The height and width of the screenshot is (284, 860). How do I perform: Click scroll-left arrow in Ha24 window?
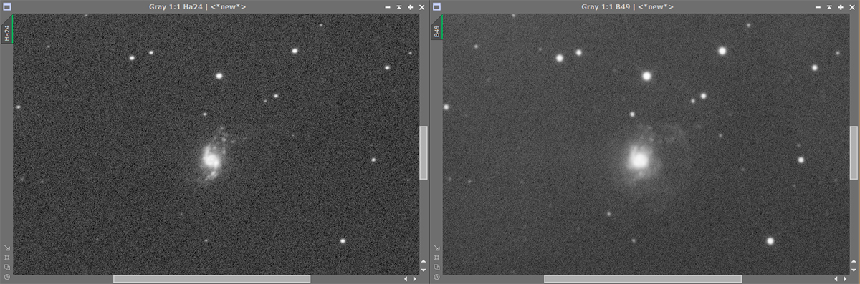point(406,278)
